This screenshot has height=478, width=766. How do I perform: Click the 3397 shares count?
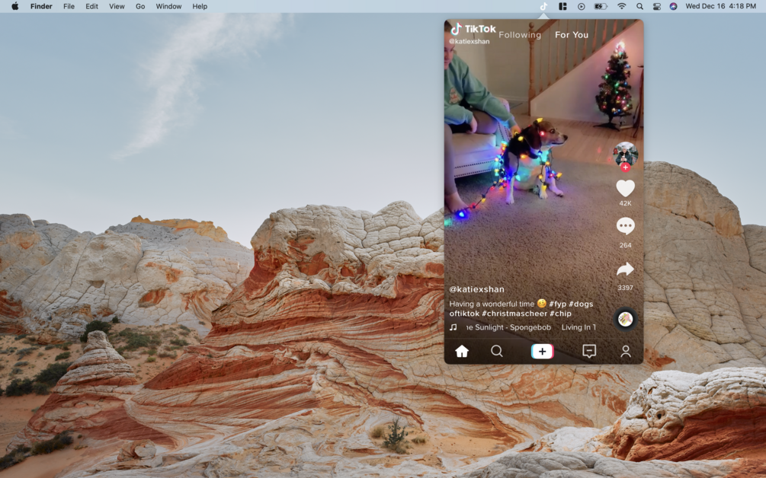(625, 288)
